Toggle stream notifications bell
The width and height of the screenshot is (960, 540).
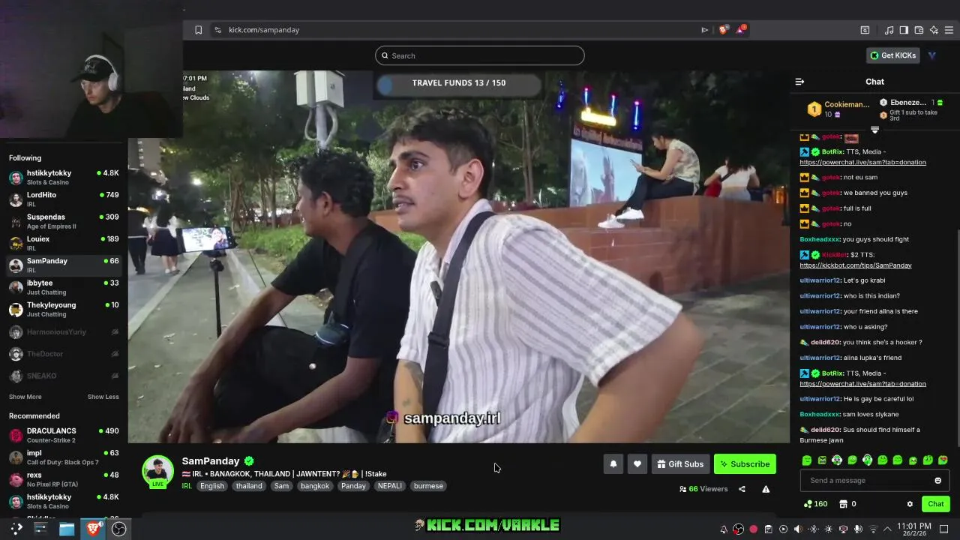pos(613,464)
